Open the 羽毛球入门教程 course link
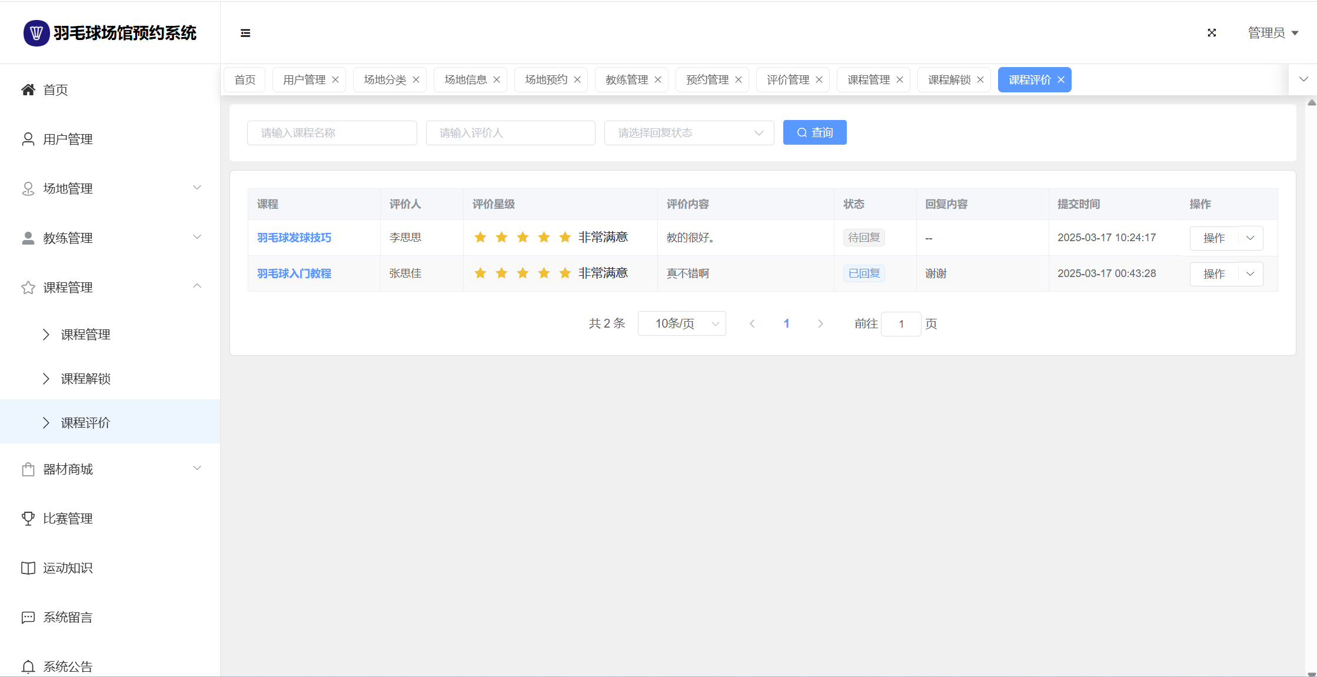 pos(294,274)
